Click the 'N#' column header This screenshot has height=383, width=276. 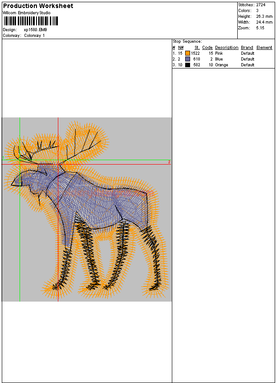pos(181,48)
